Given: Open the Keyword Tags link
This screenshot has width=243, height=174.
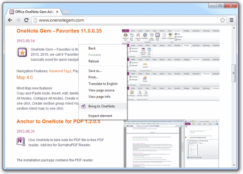Looking at the screenshot, I should (x=60, y=71).
